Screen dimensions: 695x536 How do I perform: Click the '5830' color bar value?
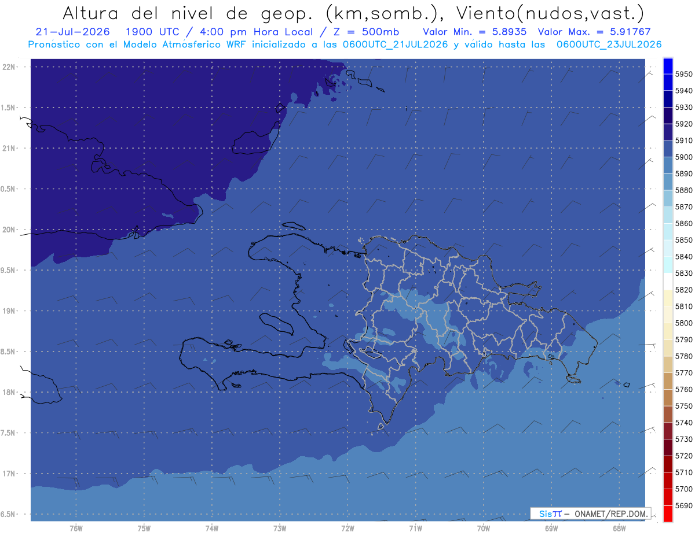coord(683,273)
